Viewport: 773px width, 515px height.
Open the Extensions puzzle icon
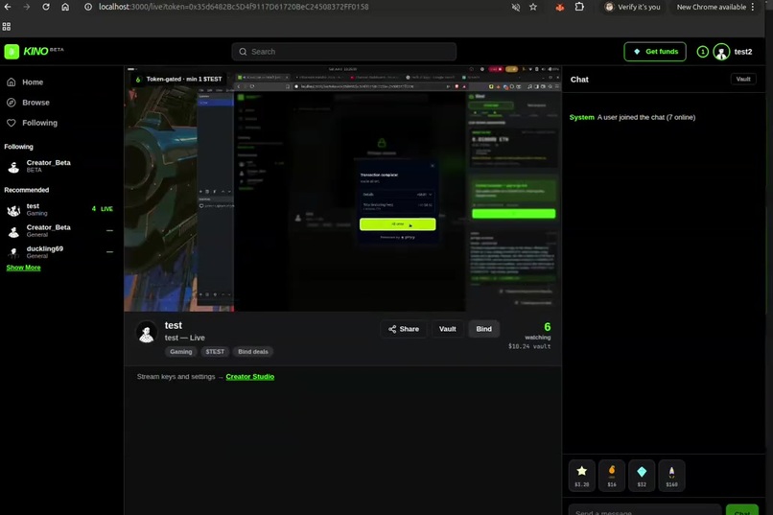(x=579, y=7)
